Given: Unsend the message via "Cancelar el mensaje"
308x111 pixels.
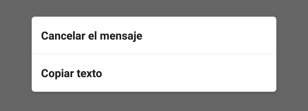Looking at the screenshot, I should coord(154,35).
